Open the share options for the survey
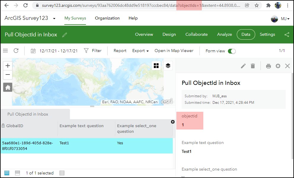This screenshot has height=178, width=294. [x=287, y=34]
